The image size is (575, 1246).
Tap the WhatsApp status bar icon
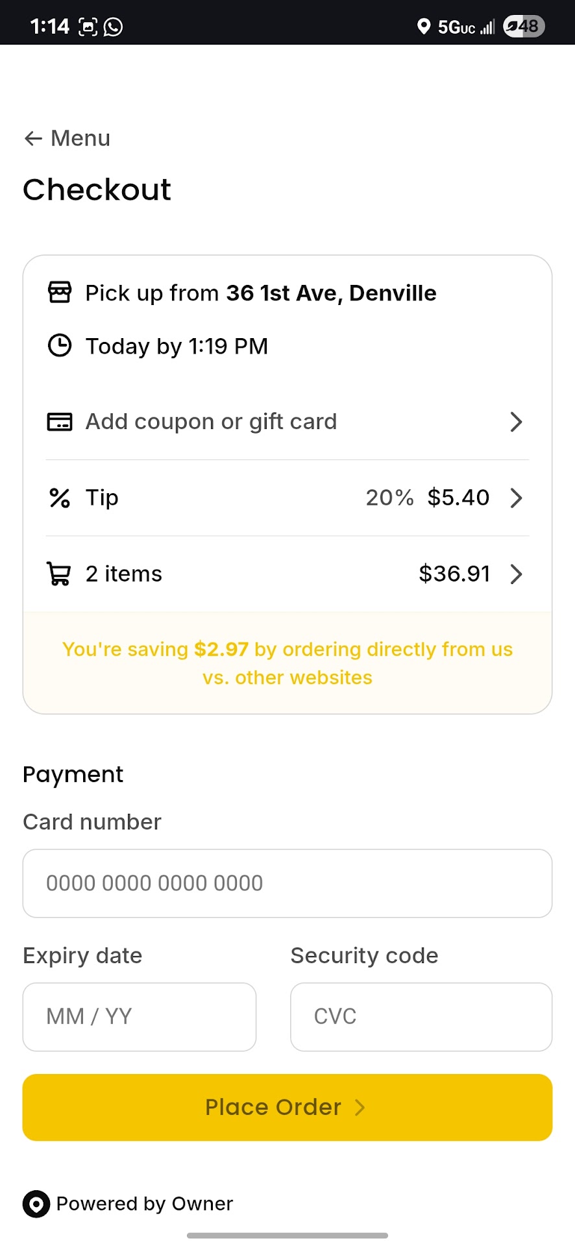coord(114,27)
